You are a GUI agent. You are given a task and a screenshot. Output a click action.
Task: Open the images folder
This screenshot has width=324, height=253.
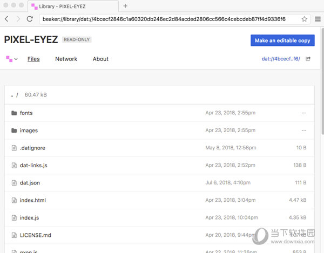pyautogui.click(x=29, y=131)
